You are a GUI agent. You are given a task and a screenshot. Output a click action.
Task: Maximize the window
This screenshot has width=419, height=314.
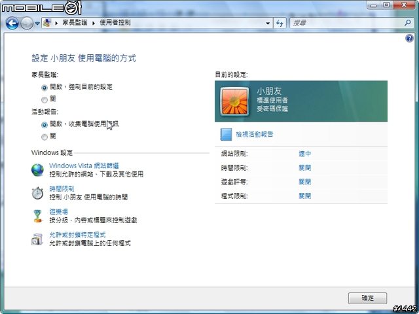point(386,5)
